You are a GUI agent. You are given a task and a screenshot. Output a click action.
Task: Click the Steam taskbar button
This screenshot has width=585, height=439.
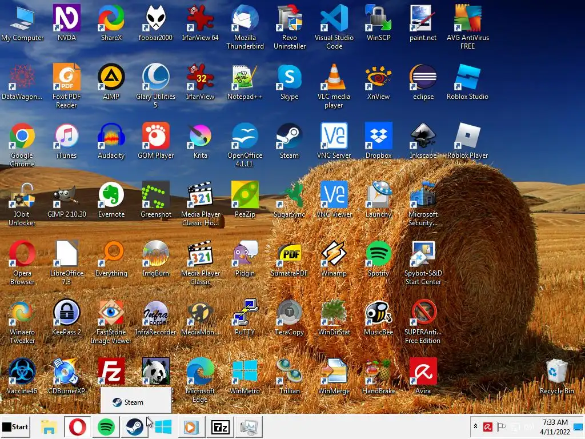point(134,426)
